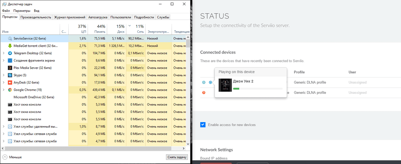Click the Unassigned user of second Serviio device

357,93
